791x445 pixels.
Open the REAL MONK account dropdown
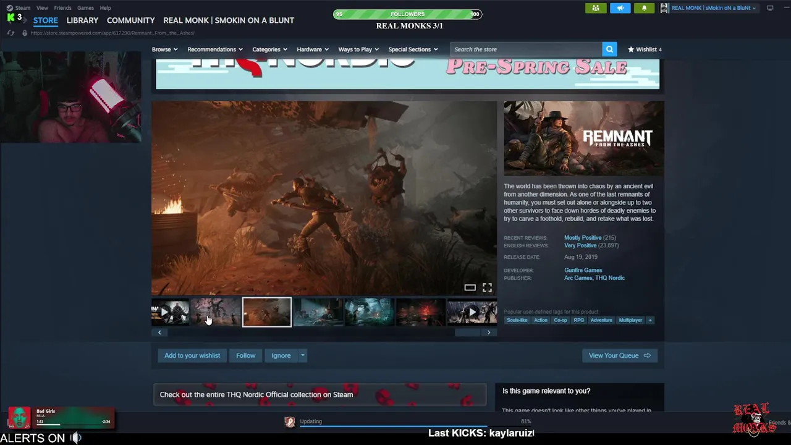coord(713,8)
